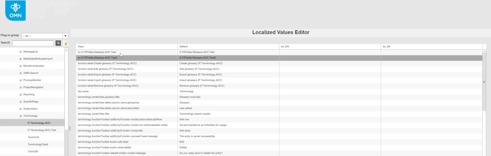Expand the MessageList tree node
Viewport: 491px width, 156px height.
pos(21,52)
